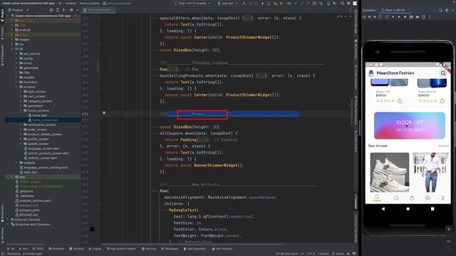Open home.dart in project tree
The height and width of the screenshot is (256, 456).
point(38,115)
